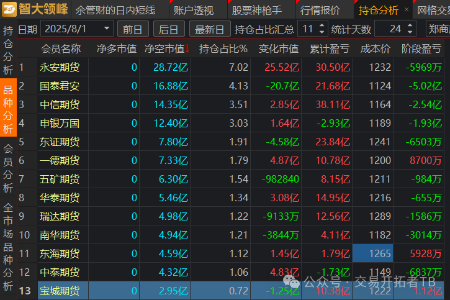
Task: Increase the 统计天数 value
Action: point(410,25)
